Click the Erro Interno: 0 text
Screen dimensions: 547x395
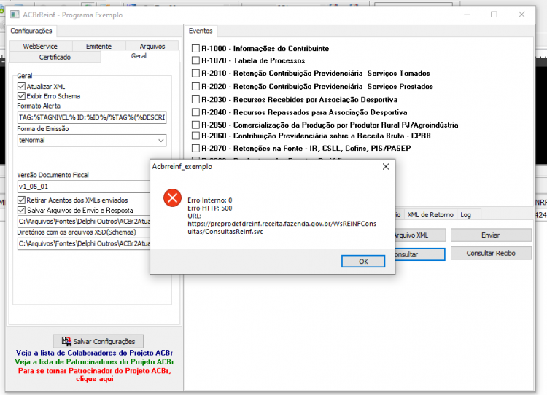click(x=209, y=200)
